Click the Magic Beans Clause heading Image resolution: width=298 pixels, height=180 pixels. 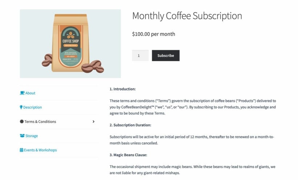(128, 155)
